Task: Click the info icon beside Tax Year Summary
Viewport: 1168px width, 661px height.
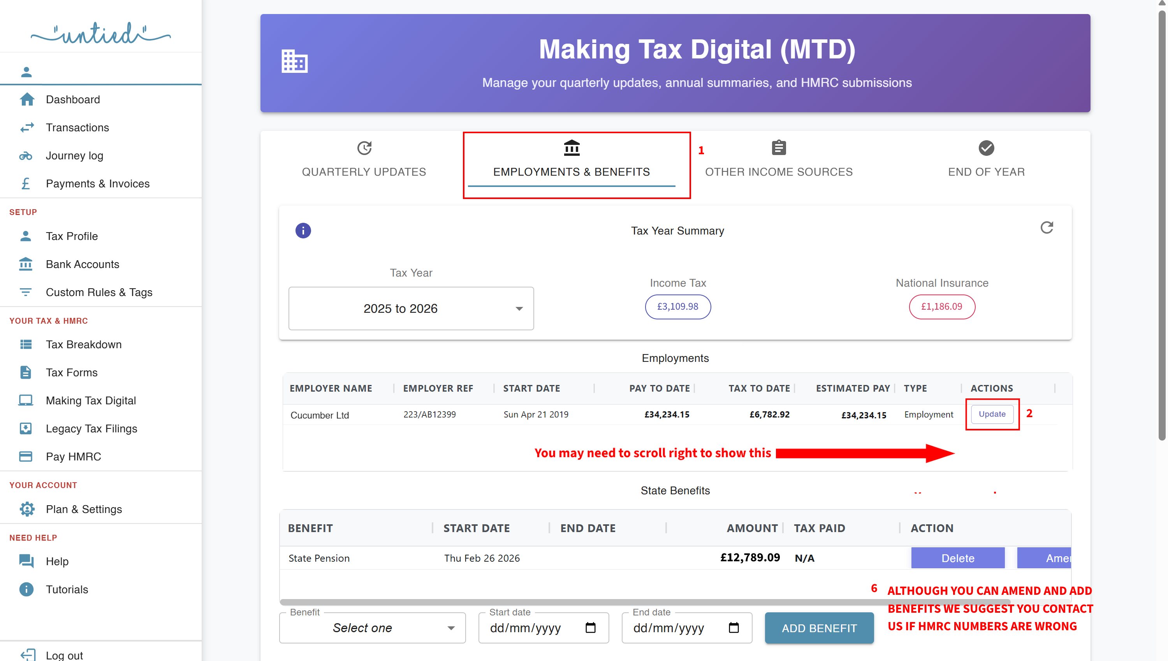Action: (x=303, y=231)
